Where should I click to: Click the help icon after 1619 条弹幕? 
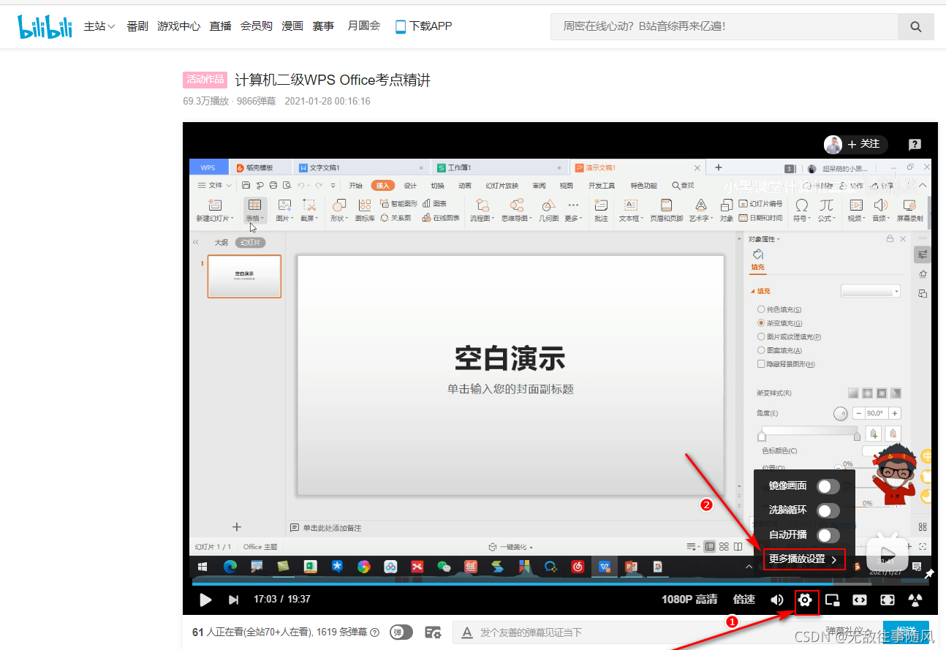[375, 632]
